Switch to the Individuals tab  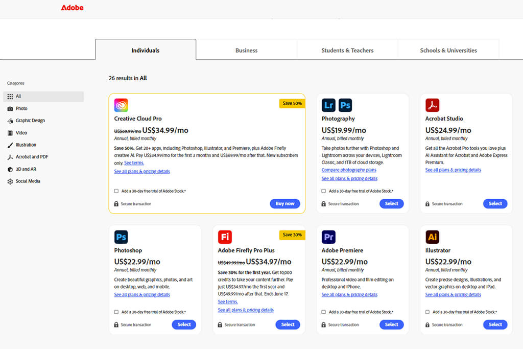146,50
